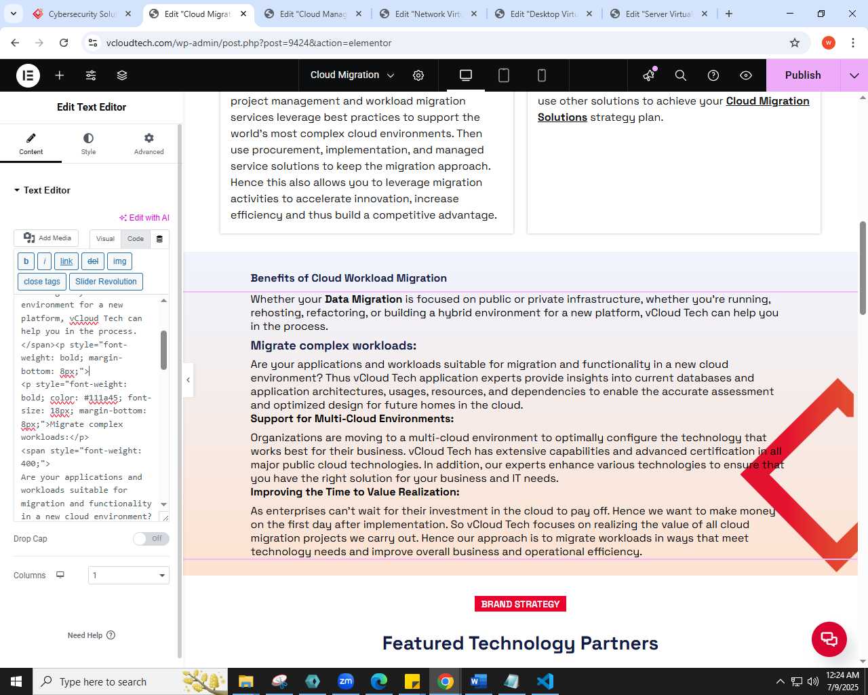Click main page vertical scrollbar thumb

coord(863,267)
